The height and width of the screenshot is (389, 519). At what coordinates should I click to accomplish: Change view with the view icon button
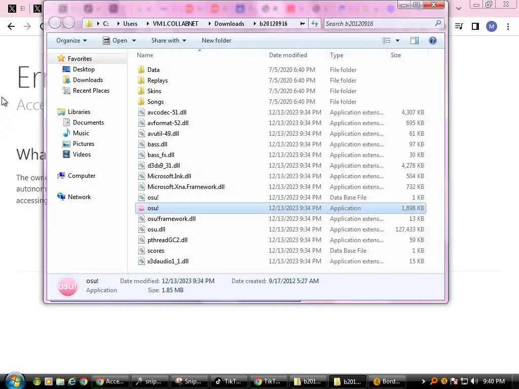click(386, 41)
